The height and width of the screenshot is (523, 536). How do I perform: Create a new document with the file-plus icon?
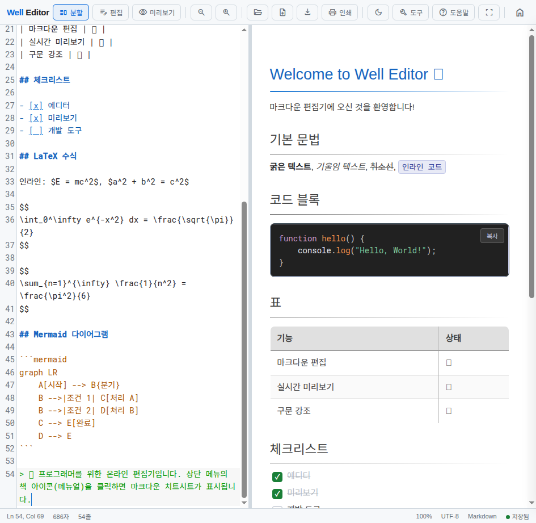point(282,12)
